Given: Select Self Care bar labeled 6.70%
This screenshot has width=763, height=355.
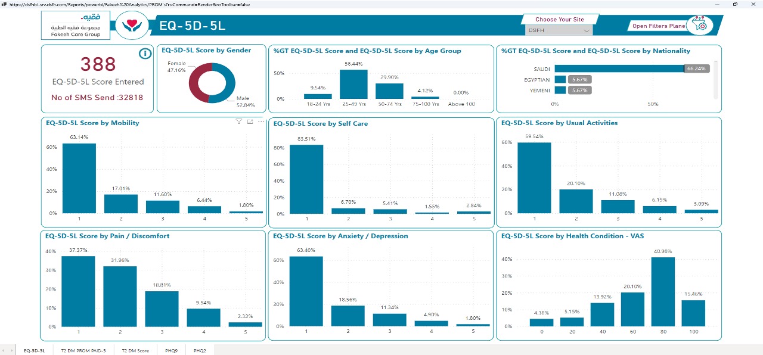Looking at the screenshot, I should point(348,210).
